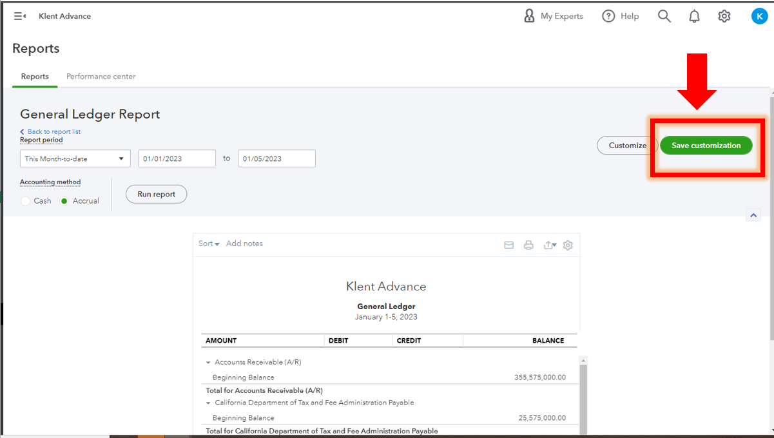This screenshot has width=774, height=438.
Task: Open the email report icon
Action: coord(508,245)
